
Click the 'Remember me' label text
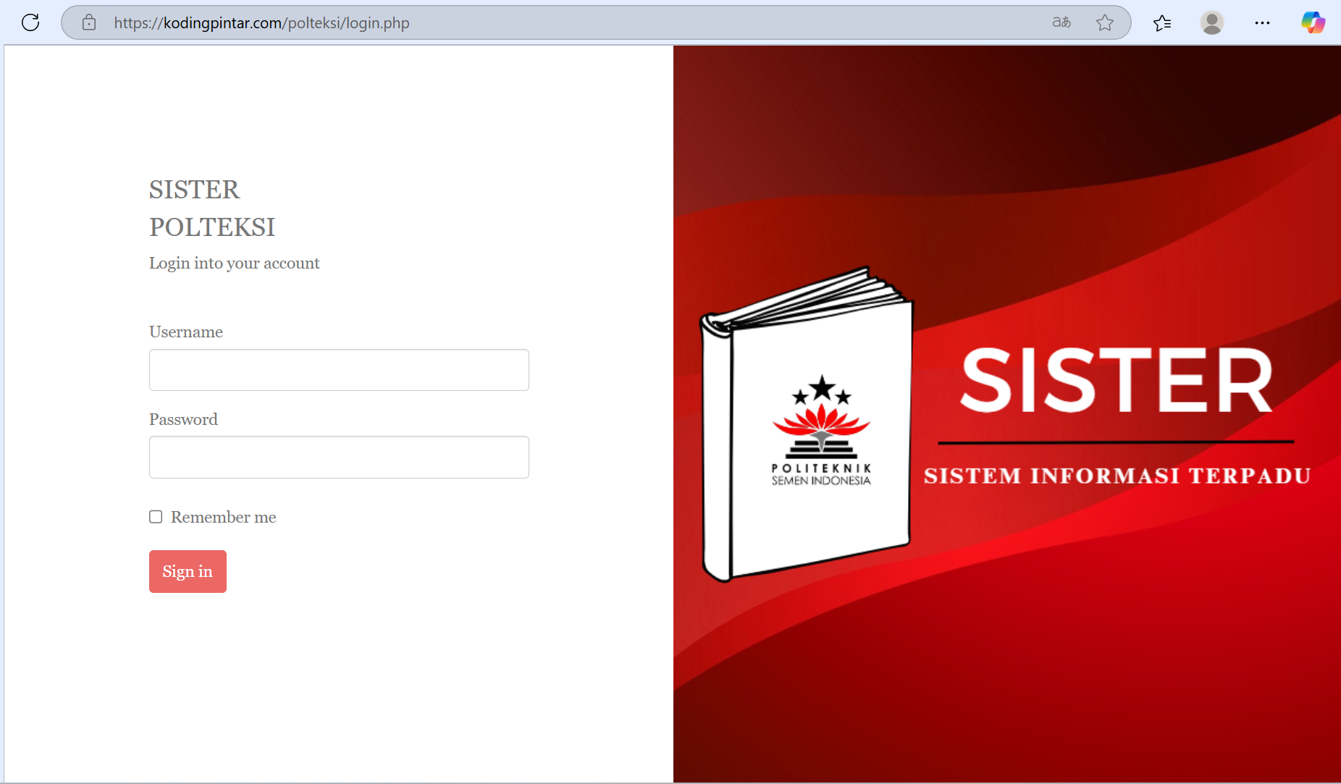[223, 518]
